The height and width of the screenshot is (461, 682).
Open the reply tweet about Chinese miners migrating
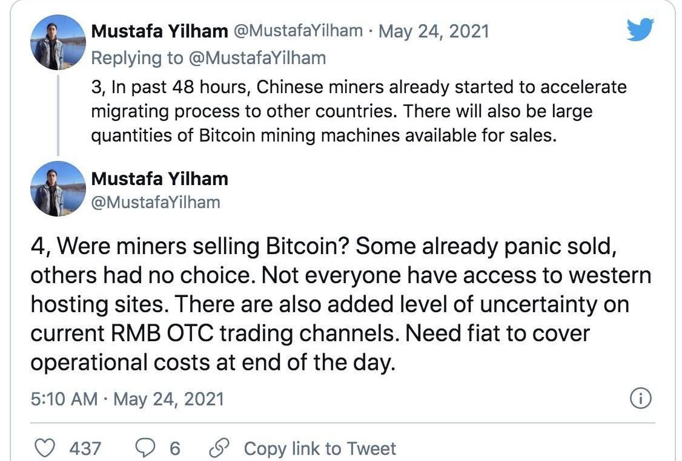point(359,111)
